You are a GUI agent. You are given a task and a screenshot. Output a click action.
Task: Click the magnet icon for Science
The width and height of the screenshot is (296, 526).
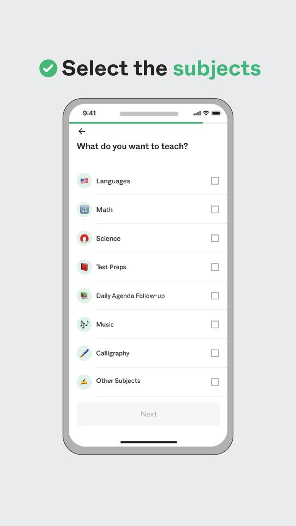tap(84, 238)
